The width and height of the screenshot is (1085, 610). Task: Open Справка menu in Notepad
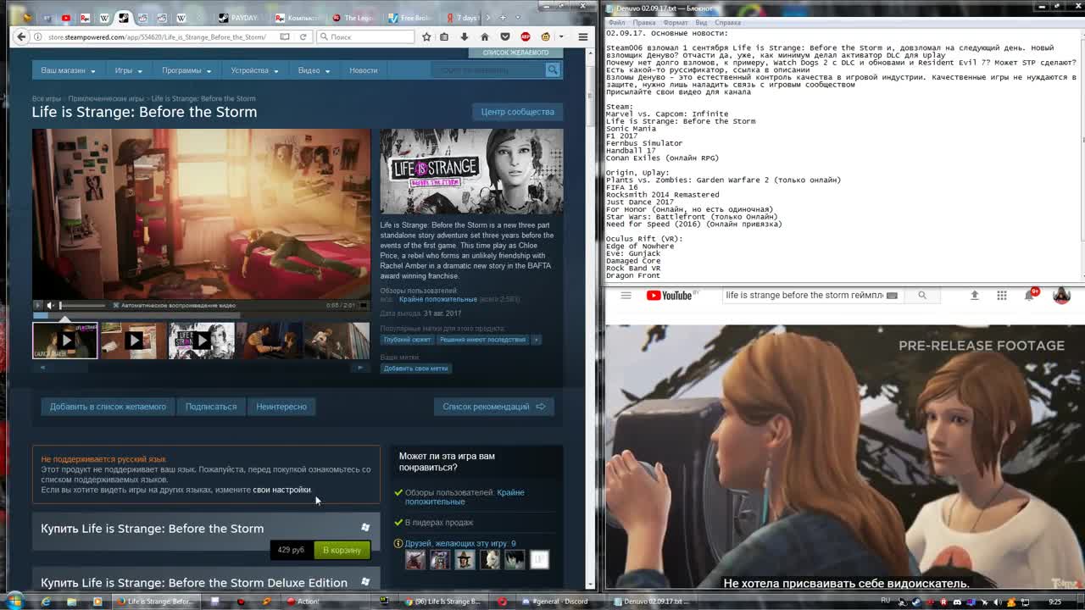pyautogui.click(x=727, y=22)
